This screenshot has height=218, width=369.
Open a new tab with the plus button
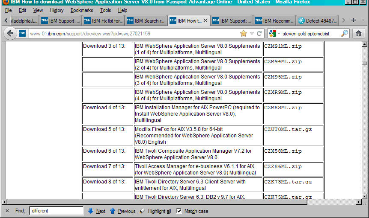click(x=354, y=20)
